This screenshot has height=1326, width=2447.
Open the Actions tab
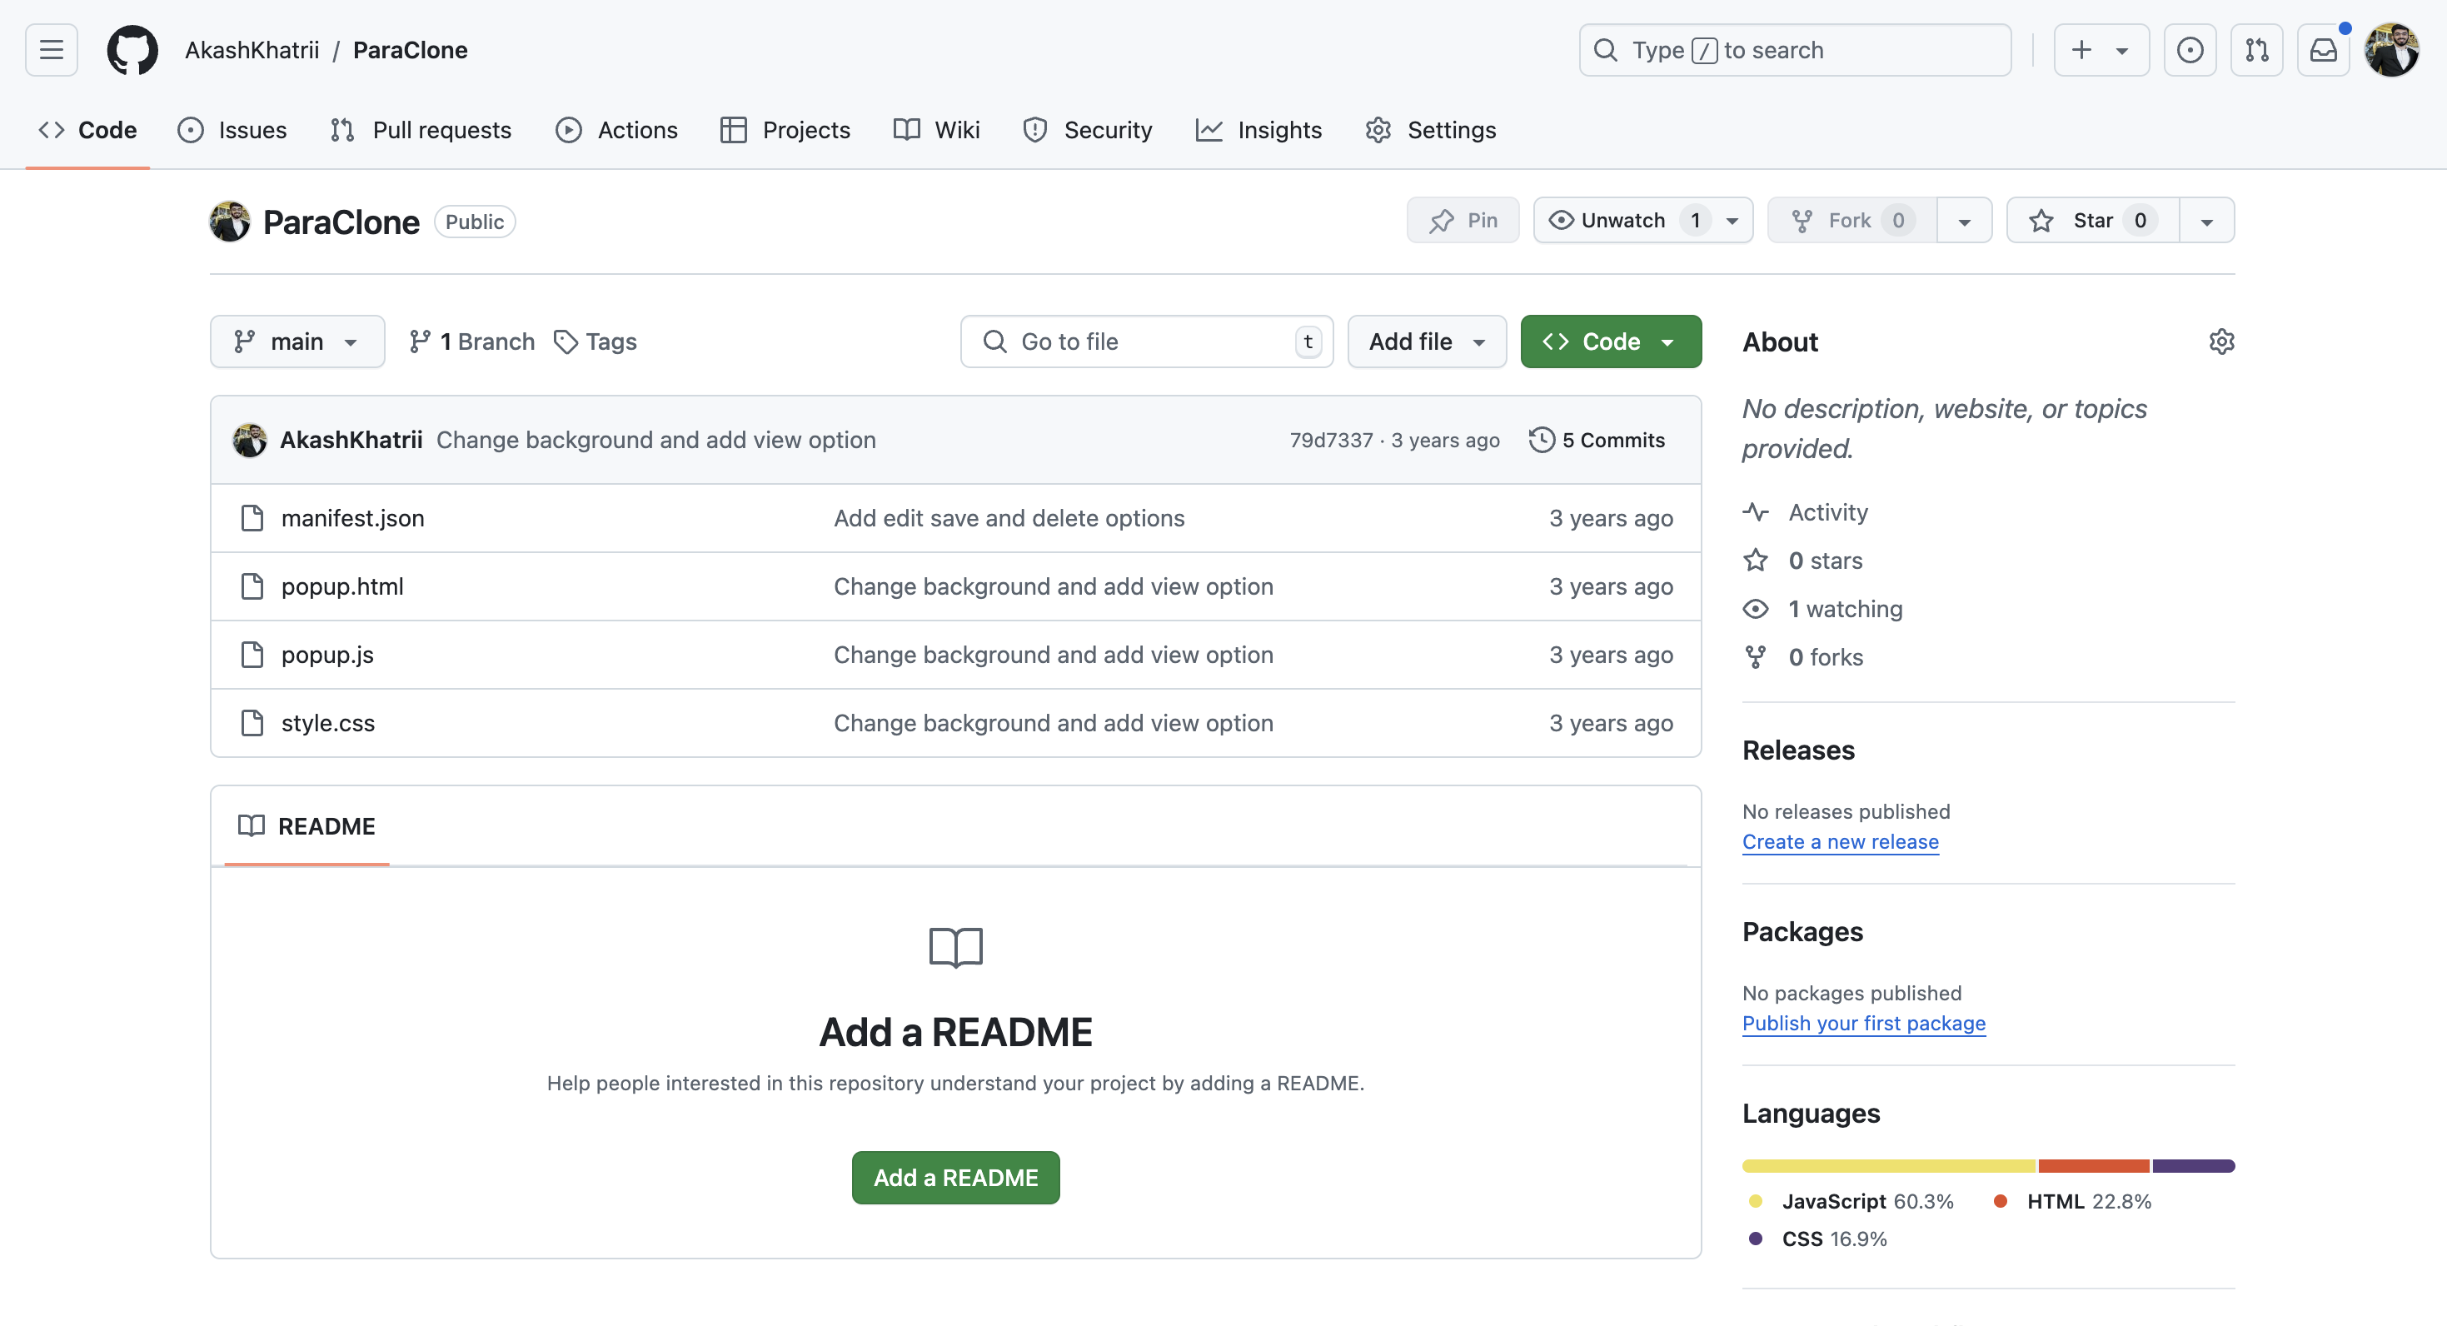[x=616, y=130]
